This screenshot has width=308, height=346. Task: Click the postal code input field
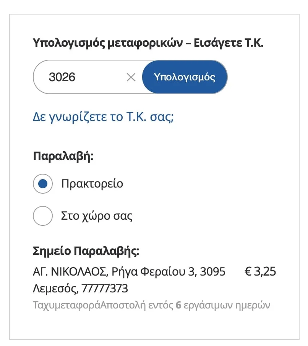coord(84,77)
